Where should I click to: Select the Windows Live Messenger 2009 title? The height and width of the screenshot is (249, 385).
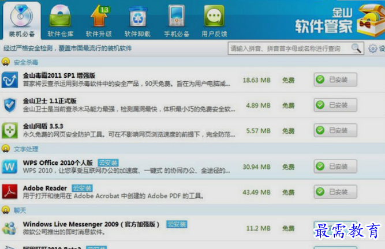tap(91, 224)
